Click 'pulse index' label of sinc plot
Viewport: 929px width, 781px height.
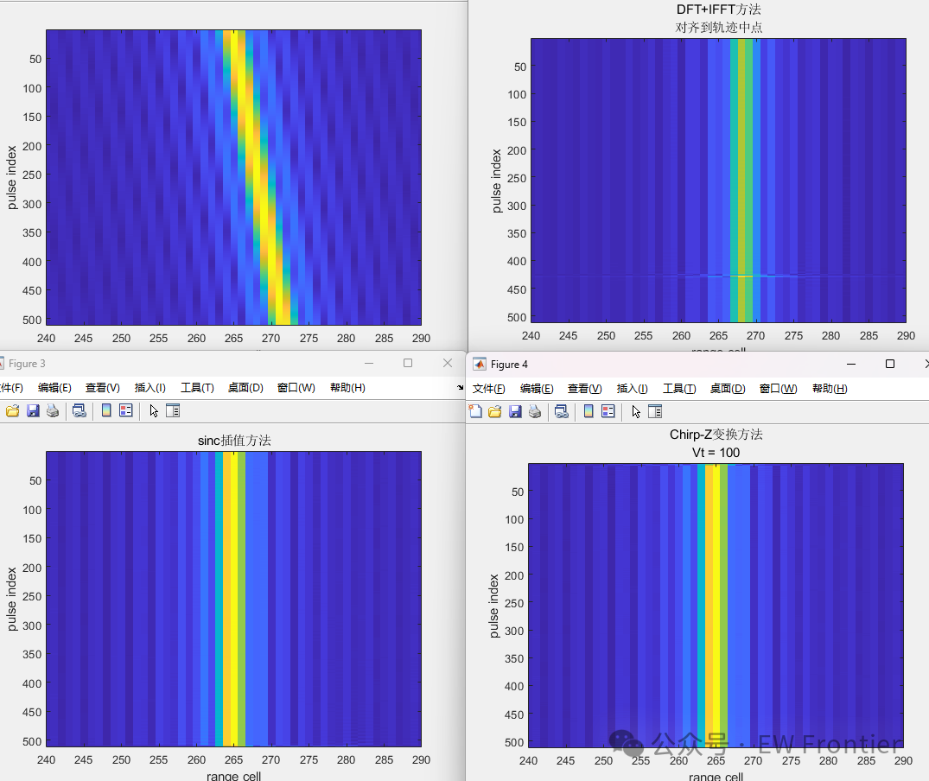point(11,600)
